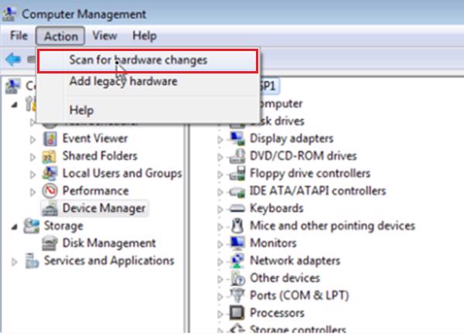Select Add legacy hardware menu entry
Image resolution: width=464 pixels, height=334 pixels.
tap(123, 81)
